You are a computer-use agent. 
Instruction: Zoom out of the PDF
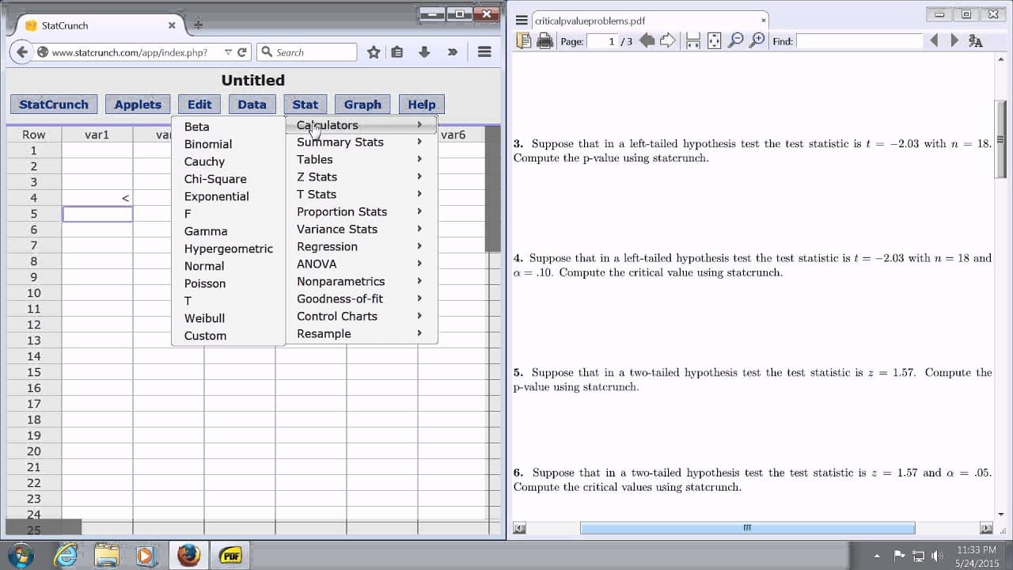735,40
